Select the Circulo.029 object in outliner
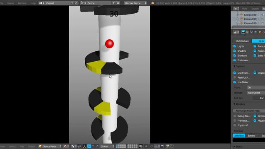 (x=250, y=19)
